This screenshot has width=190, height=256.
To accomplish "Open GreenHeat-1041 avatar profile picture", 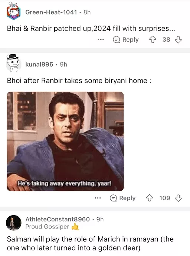I will tap(13, 11).
